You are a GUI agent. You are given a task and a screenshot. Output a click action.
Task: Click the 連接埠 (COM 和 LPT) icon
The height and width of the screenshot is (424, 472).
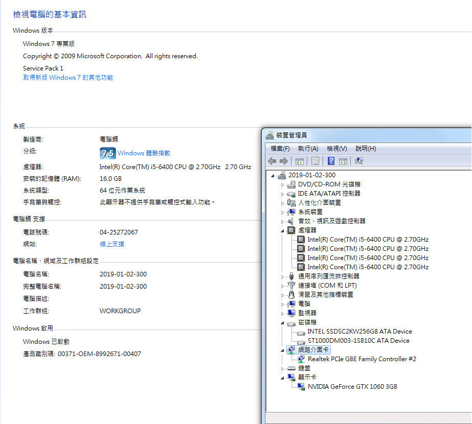[291, 286]
